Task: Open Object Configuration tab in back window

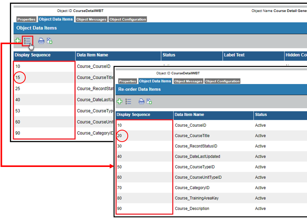Action: [x=128, y=19]
